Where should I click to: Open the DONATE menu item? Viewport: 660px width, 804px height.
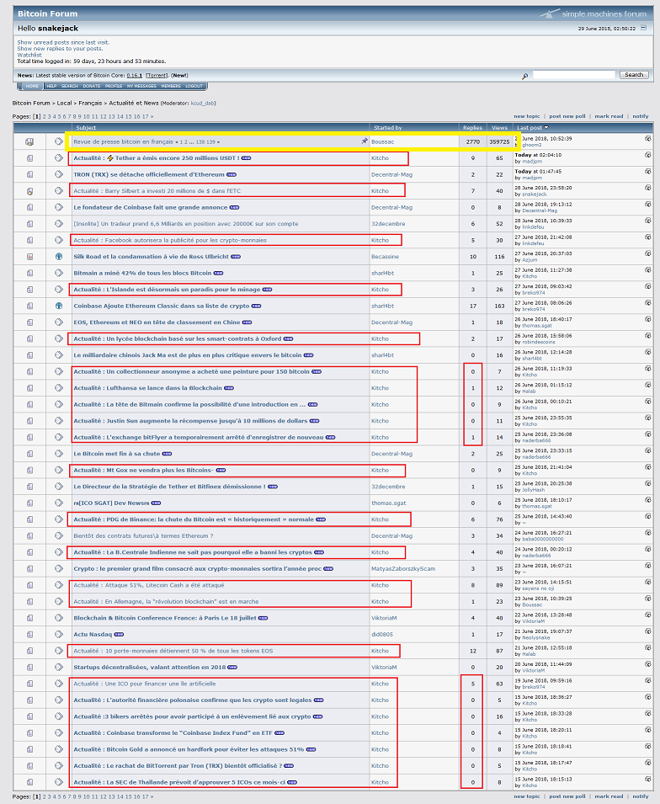[92, 86]
